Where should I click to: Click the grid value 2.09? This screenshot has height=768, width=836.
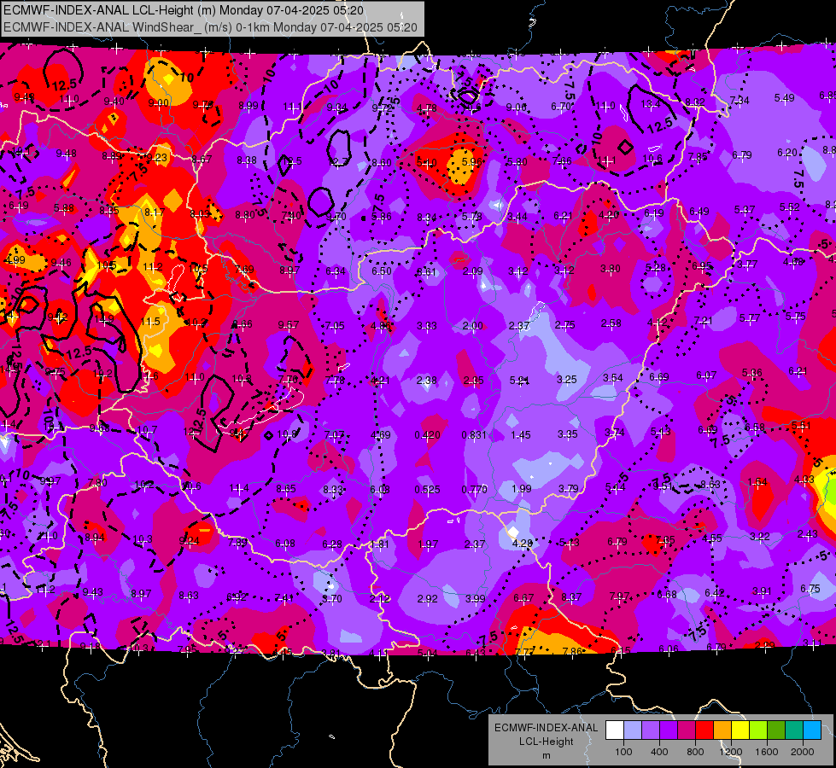[472, 271]
